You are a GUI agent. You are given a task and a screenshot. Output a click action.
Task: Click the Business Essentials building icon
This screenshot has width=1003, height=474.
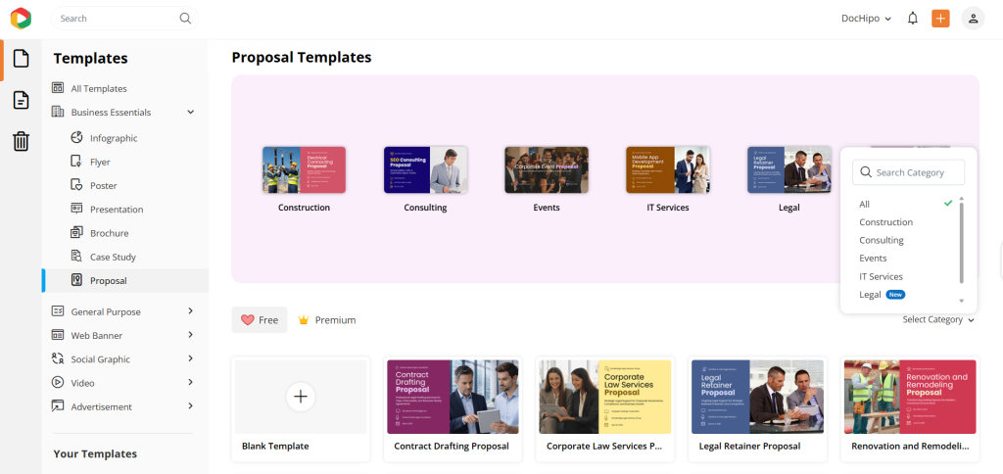click(58, 112)
